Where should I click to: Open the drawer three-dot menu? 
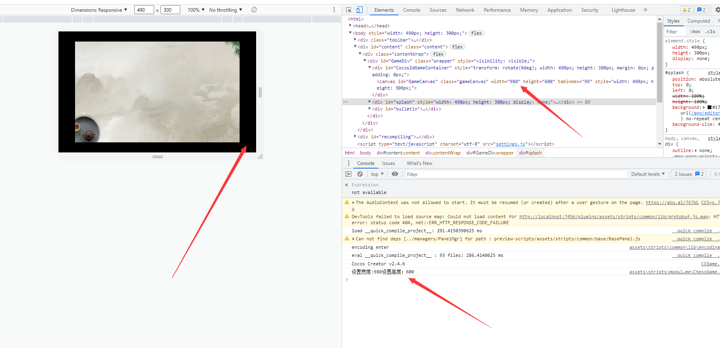point(349,163)
